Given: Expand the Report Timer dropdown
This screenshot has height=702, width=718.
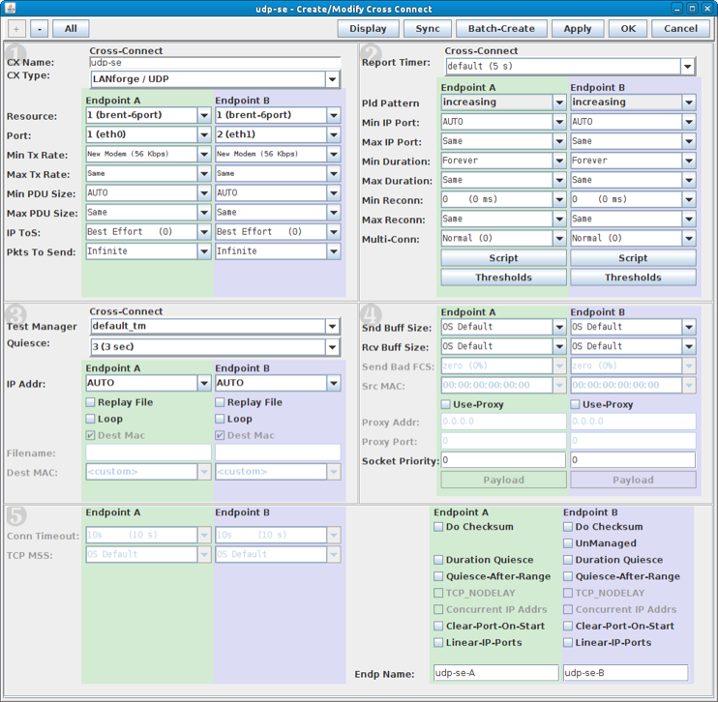Looking at the screenshot, I should [x=687, y=67].
